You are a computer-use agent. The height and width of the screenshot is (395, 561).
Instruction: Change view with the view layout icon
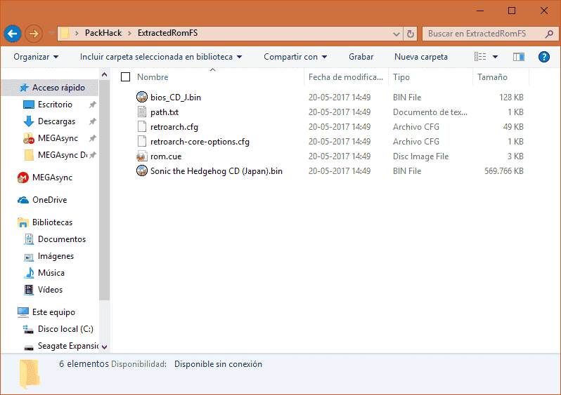480,57
